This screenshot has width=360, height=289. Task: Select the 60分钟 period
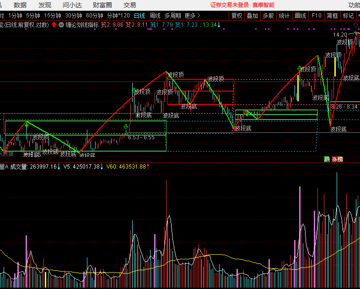tap(95, 15)
